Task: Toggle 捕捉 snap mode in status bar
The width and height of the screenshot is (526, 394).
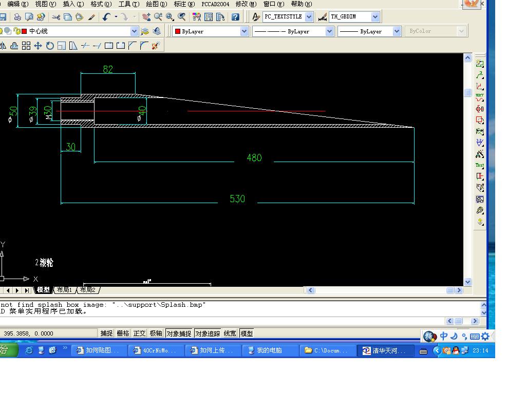Action: 106,333
